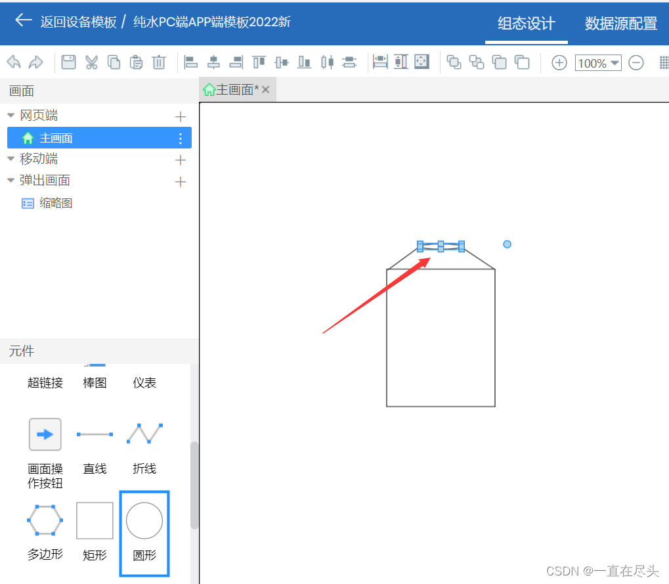Select the 折线 polyline element
The height and width of the screenshot is (584, 669).
pos(144,434)
